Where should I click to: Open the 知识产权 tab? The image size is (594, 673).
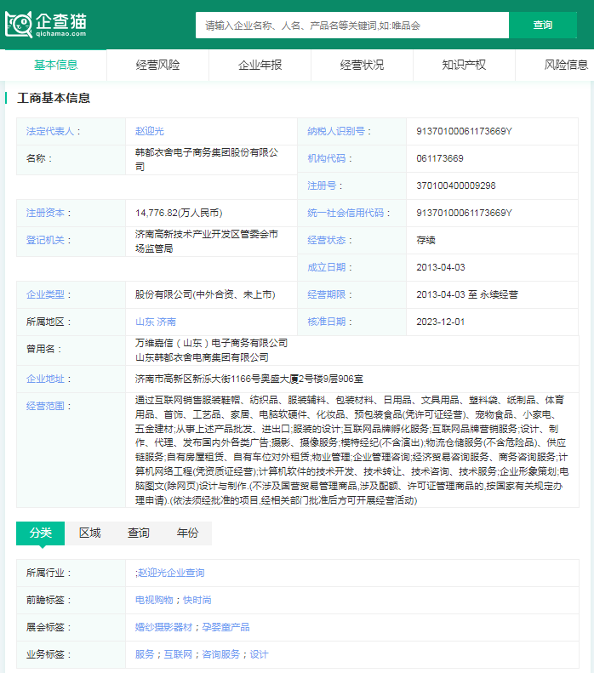pyautogui.click(x=464, y=65)
